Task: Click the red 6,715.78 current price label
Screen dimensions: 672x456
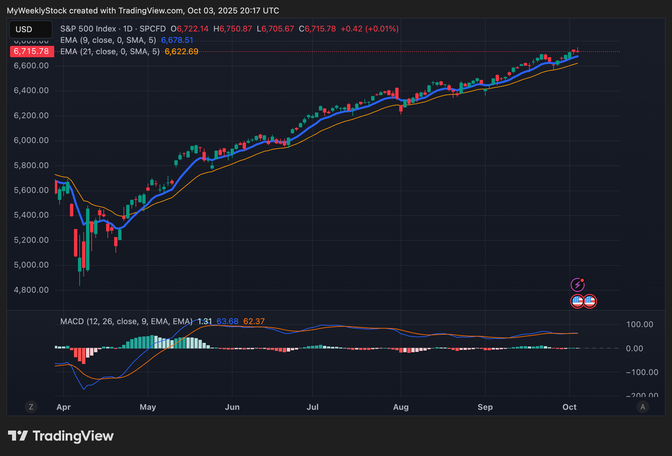Action: 31,52
